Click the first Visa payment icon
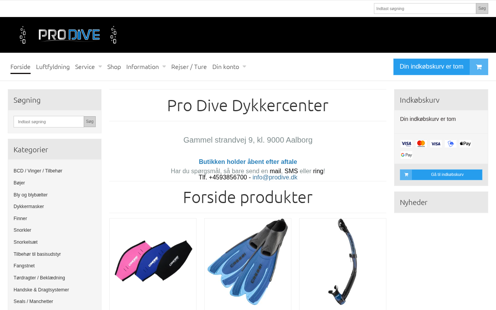Image resolution: width=496 pixels, height=310 pixels. [406, 144]
